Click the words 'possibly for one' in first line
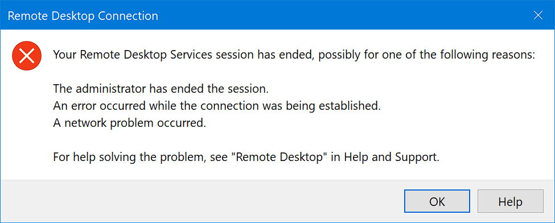Image resolution: width=555 pixels, height=223 pixels. 355,56
